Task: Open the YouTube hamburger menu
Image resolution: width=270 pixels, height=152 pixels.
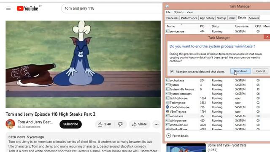Action: 8,8
